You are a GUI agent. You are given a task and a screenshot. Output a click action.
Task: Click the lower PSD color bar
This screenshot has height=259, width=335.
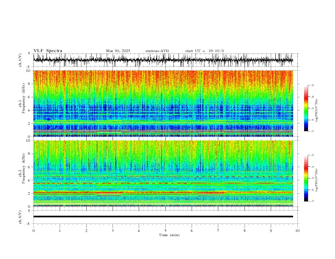tap(306, 178)
